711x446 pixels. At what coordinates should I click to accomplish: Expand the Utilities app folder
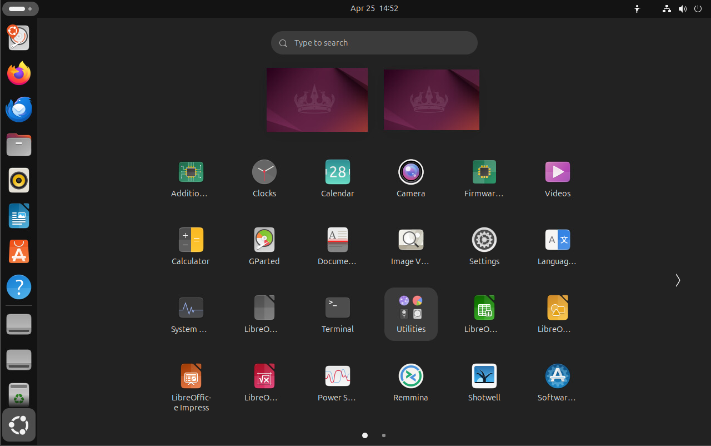pos(410,314)
